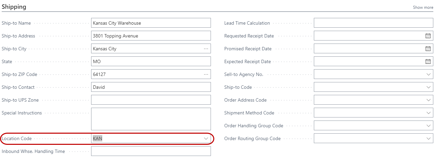
Task: Focus the Lead Time Calculation field
Action: (373, 23)
